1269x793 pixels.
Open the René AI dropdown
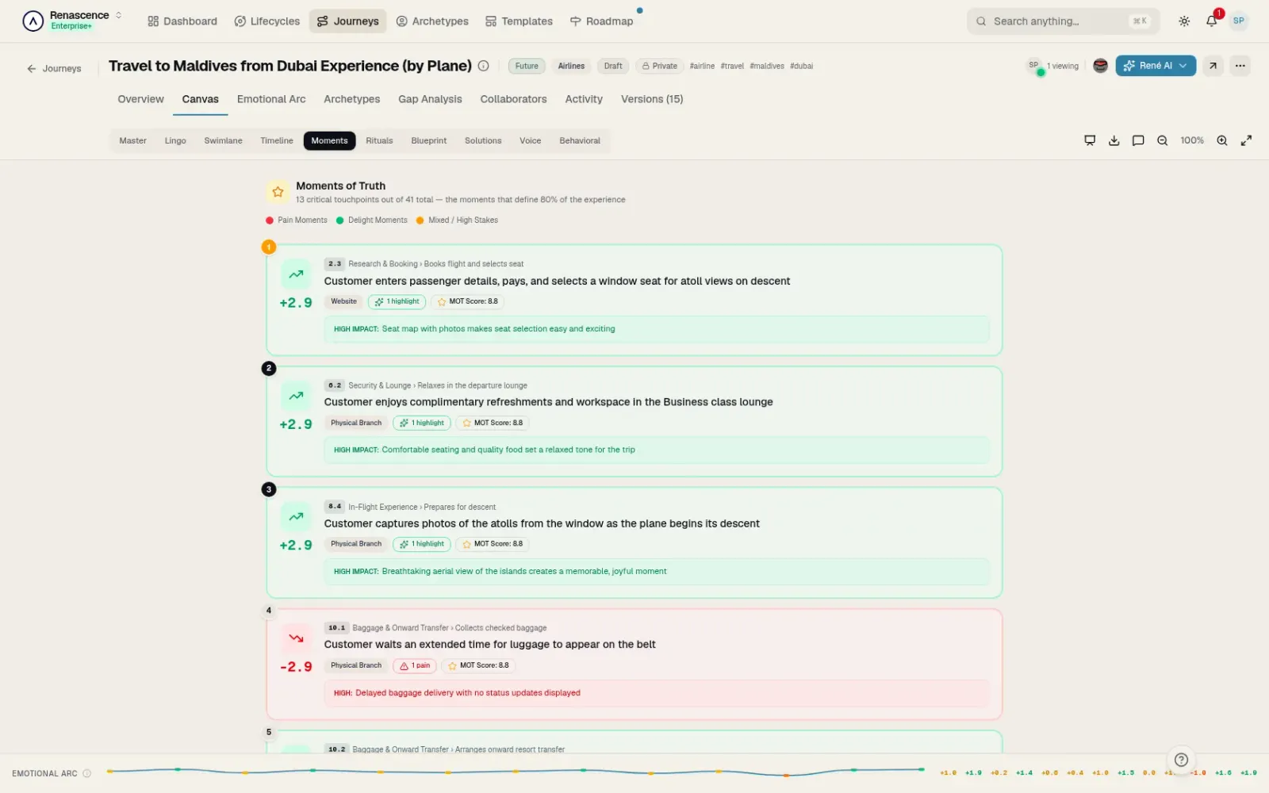(x=1156, y=66)
